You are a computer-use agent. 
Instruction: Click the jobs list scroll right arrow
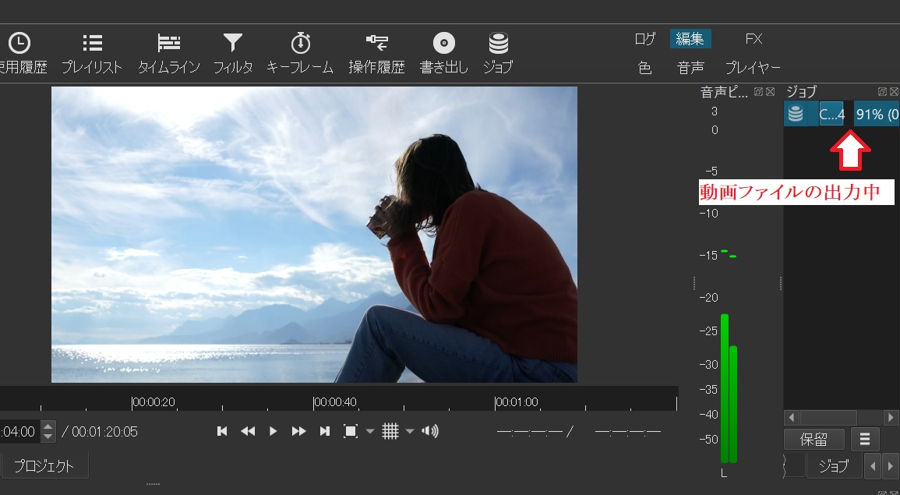point(891,418)
